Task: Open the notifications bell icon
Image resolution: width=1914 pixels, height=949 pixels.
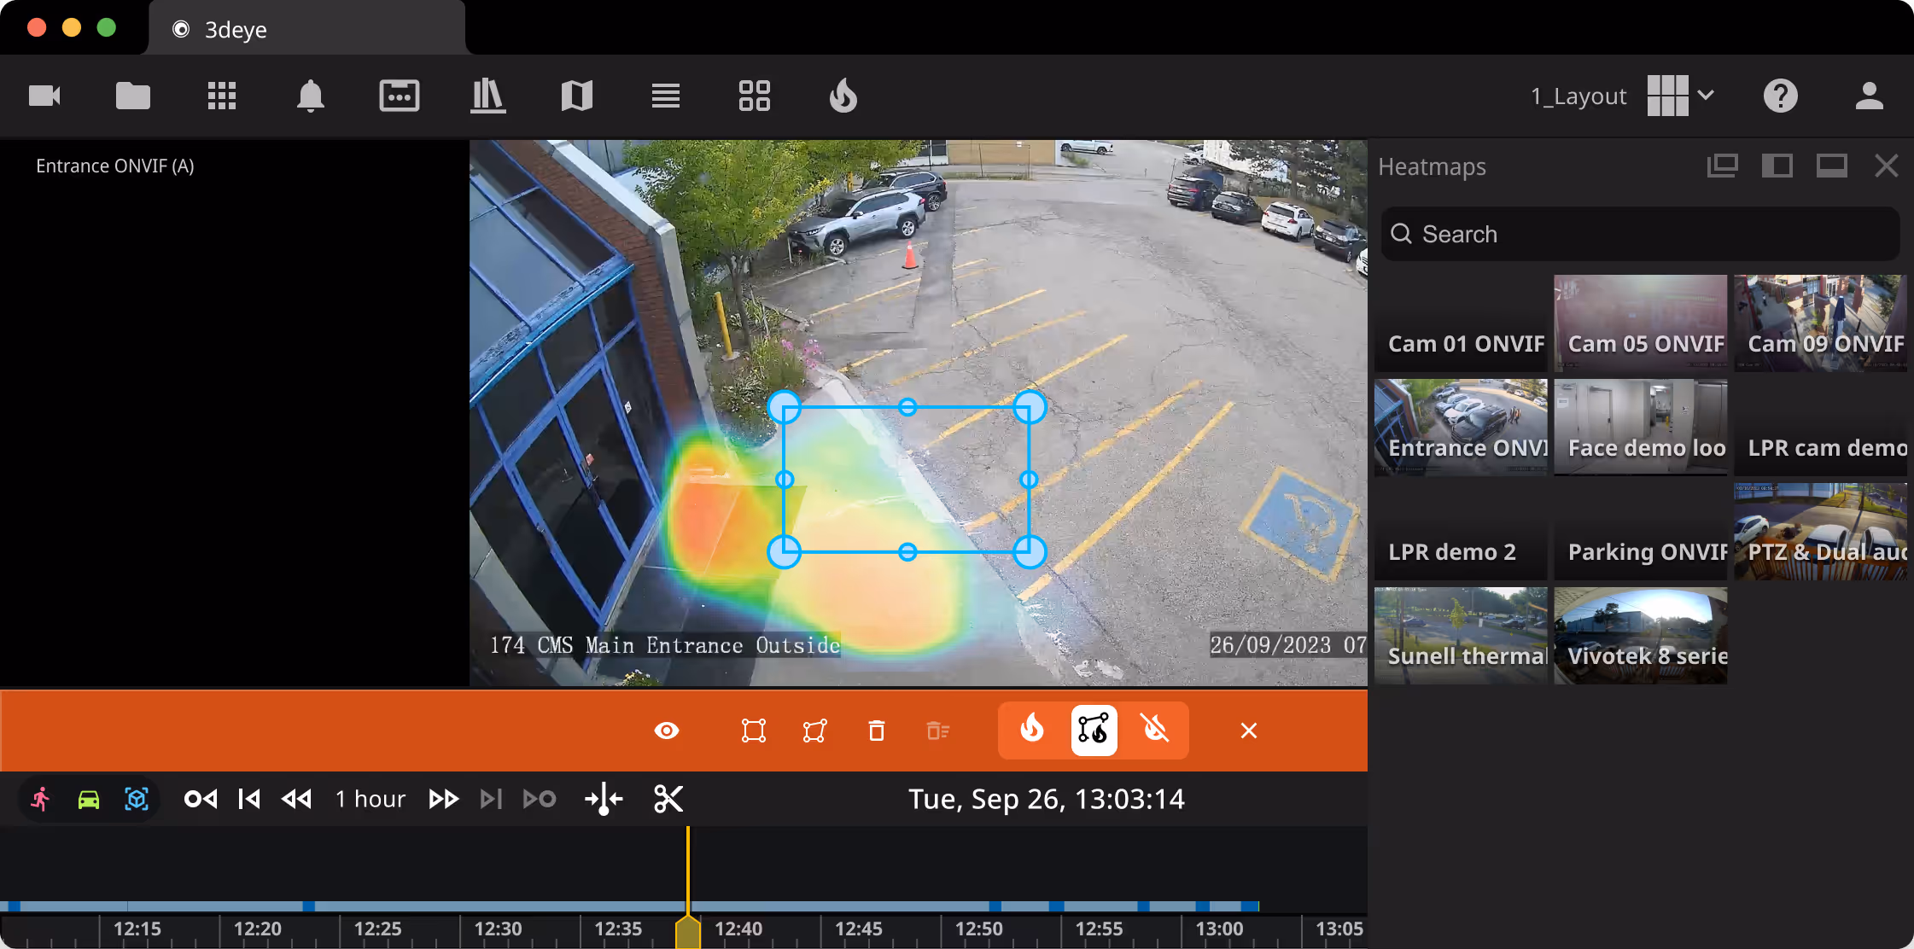Action: click(310, 96)
